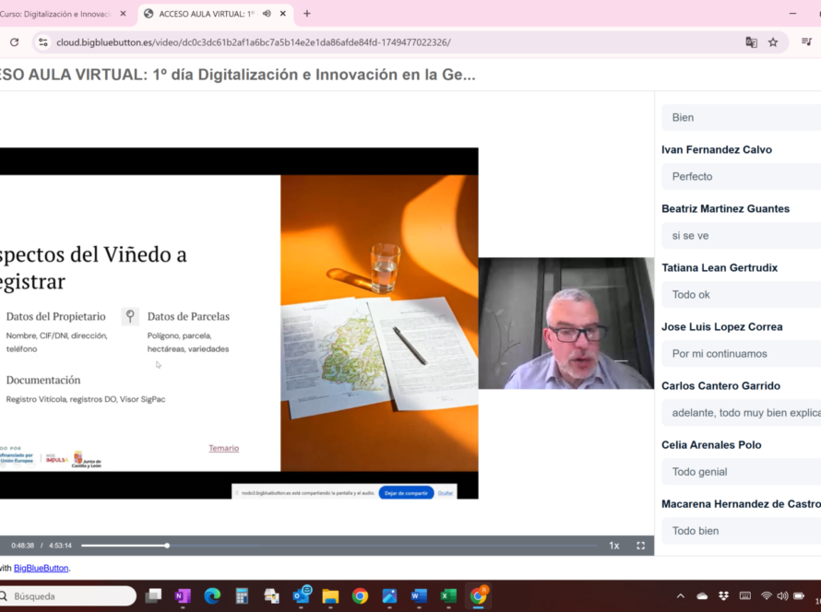Open the media control icon in Chrome toolbar

tap(806, 42)
